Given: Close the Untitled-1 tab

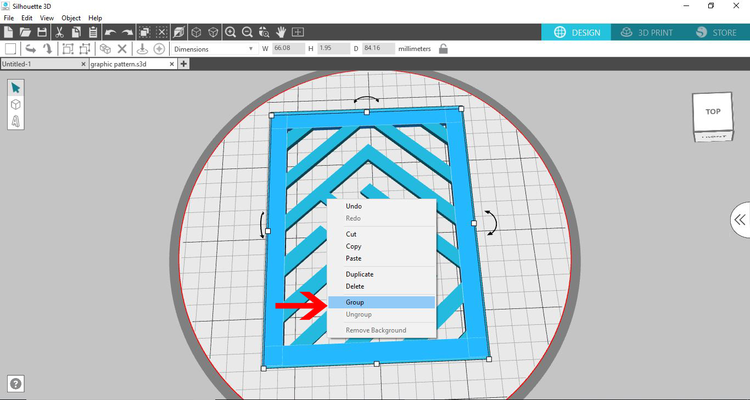Looking at the screenshot, I should click(83, 64).
